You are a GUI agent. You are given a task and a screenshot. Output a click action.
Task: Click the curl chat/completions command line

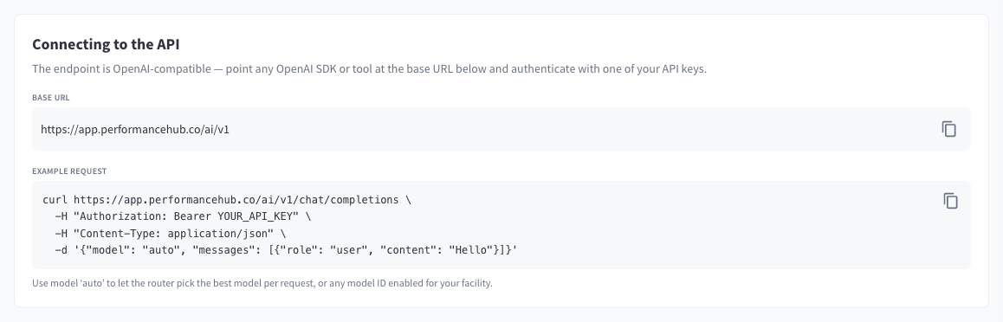pos(227,200)
